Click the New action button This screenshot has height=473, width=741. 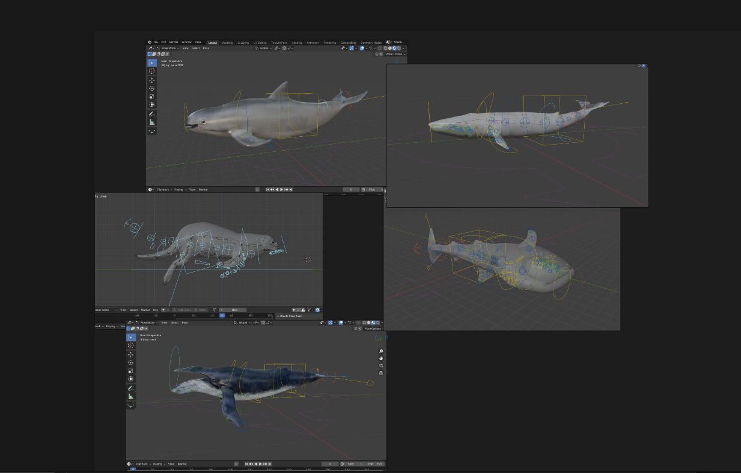[234, 310]
